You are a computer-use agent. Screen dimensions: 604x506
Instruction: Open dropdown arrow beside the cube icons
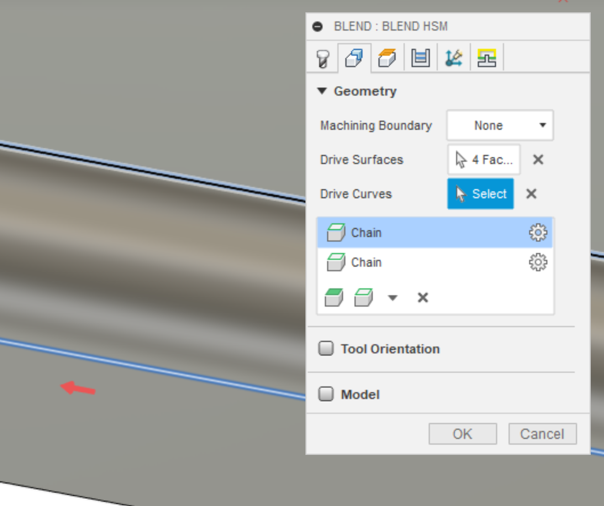[x=392, y=297]
